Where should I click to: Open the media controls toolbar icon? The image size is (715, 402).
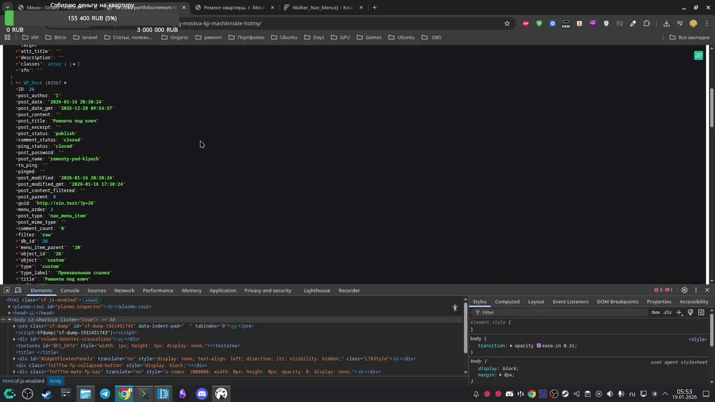click(680, 23)
